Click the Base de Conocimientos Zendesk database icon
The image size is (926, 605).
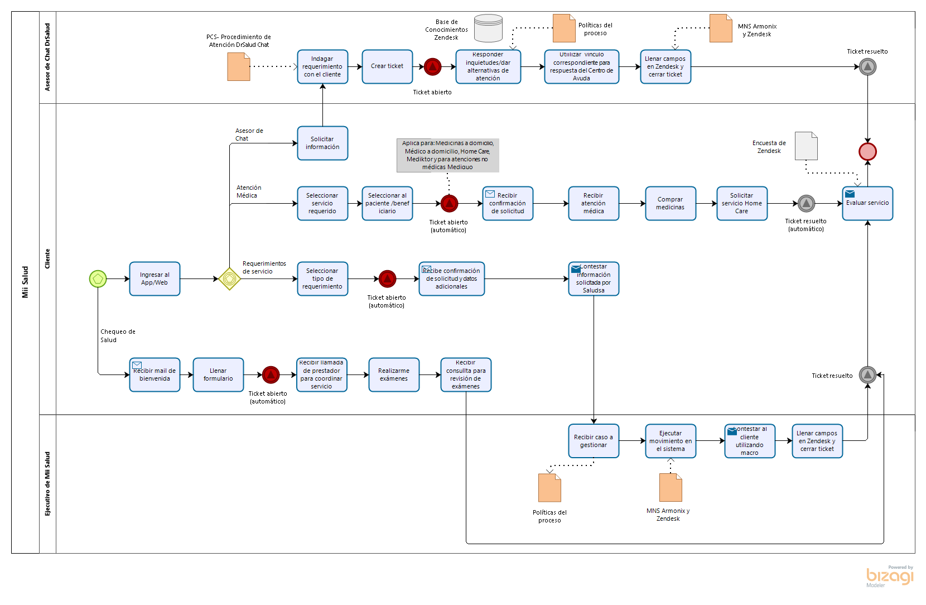[x=488, y=28]
